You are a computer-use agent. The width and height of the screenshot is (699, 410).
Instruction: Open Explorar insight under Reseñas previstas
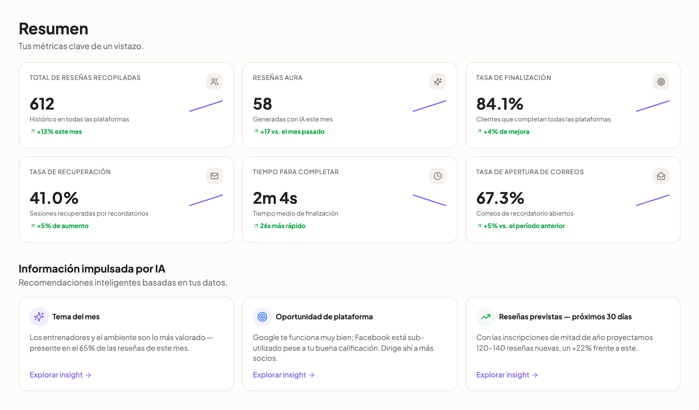[x=507, y=375]
